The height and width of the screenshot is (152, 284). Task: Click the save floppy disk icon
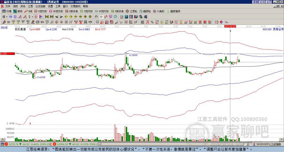click(x=136, y=17)
